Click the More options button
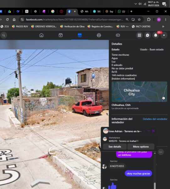Image resolution: width=170 pixels, height=189 pixels. coord(141,146)
